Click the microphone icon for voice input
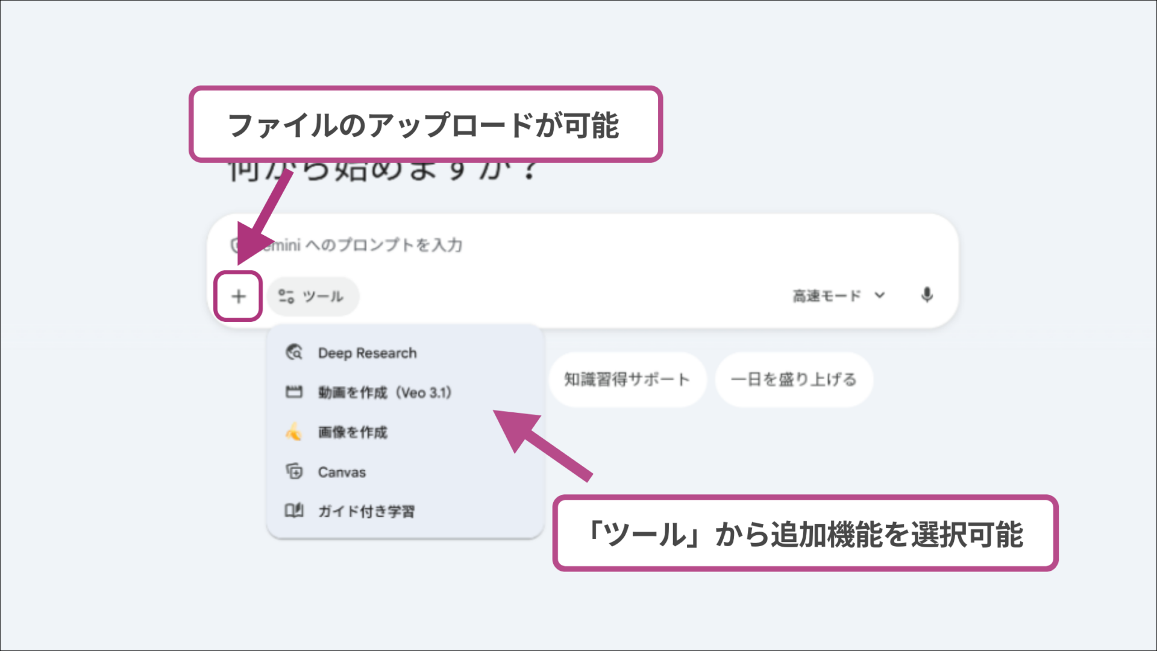This screenshot has width=1157, height=651. click(x=926, y=295)
